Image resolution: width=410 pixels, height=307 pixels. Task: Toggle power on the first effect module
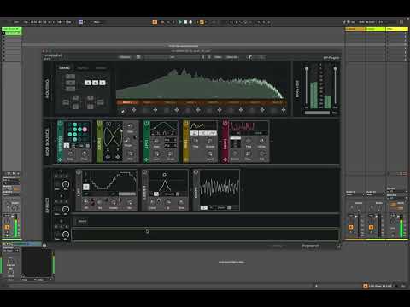coord(79,172)
